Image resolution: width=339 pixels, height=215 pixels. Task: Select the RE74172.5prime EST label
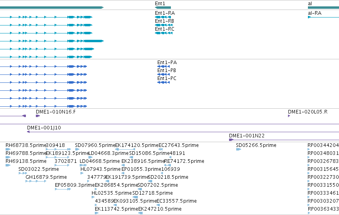(184, 161)
